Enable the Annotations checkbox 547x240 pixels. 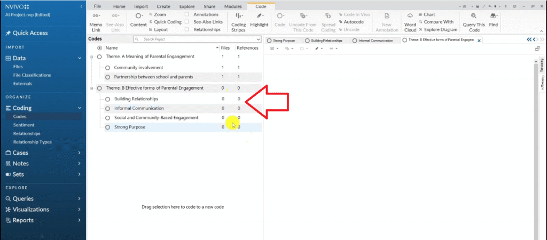click(186, 14)
